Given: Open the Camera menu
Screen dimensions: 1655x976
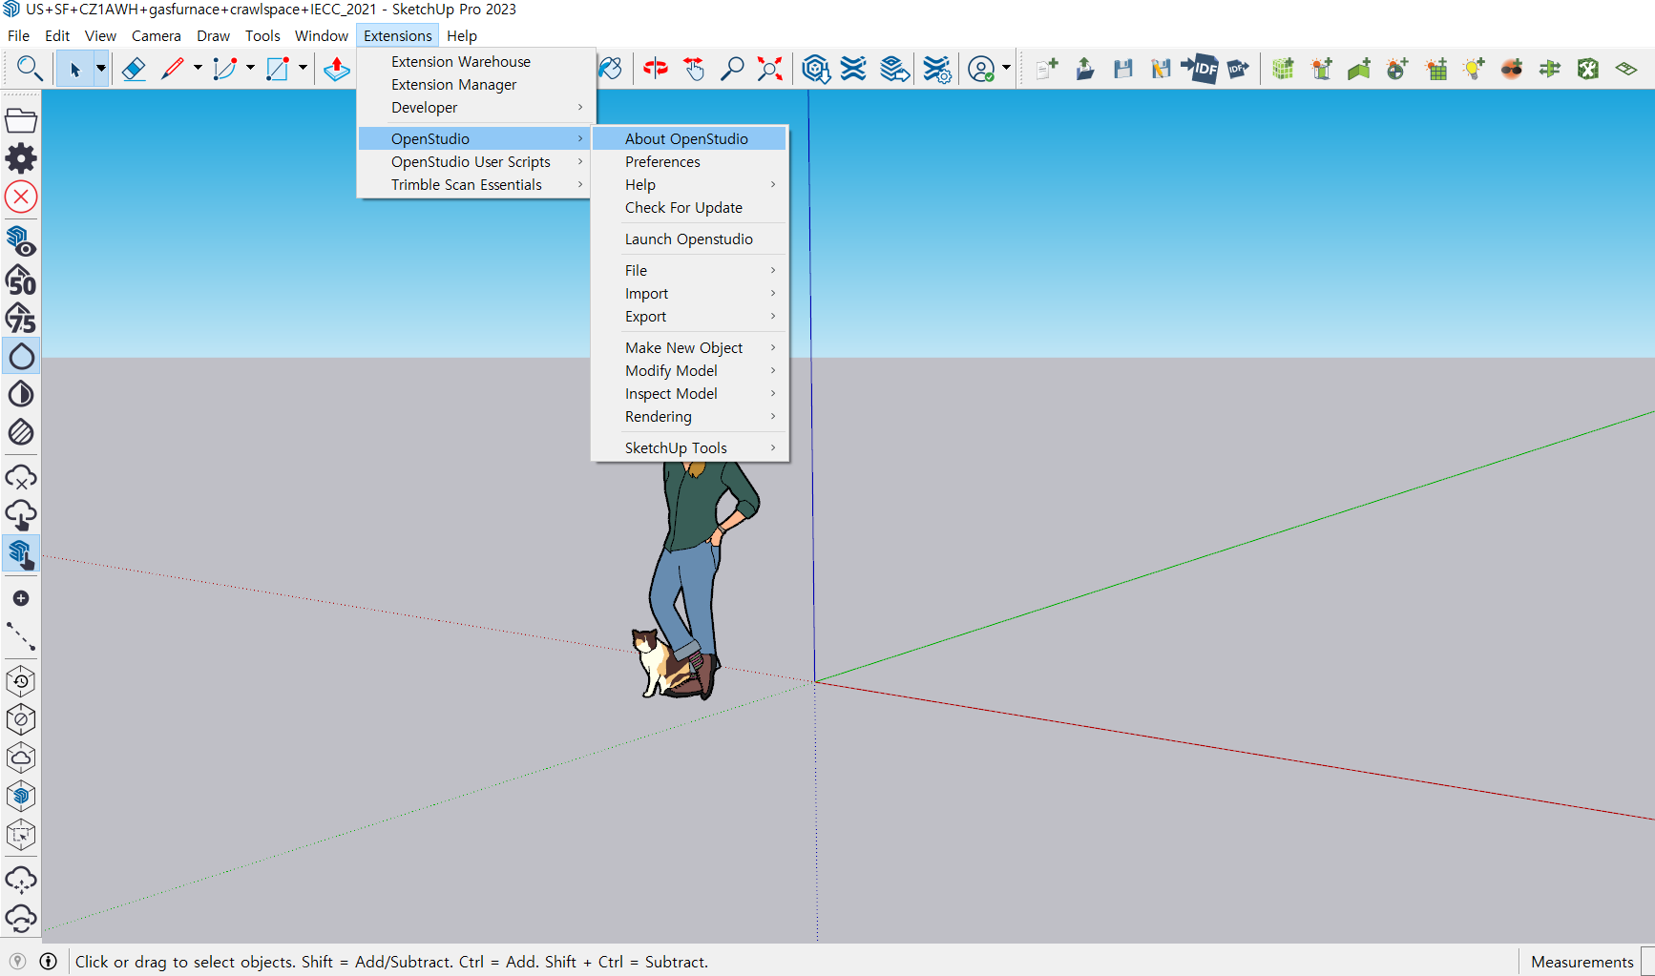Looking at the screenshot, I should point(157,36).
